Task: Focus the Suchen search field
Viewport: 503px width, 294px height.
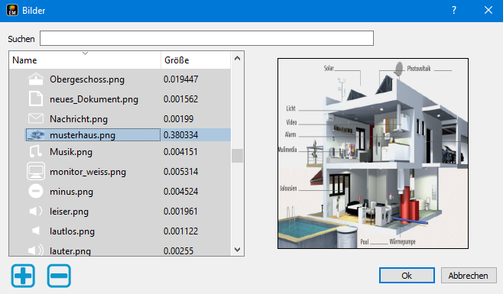Action: point(206,38)
